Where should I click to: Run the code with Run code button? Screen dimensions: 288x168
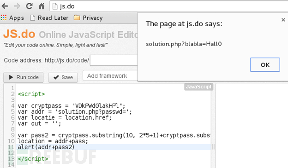coord(24,77)
